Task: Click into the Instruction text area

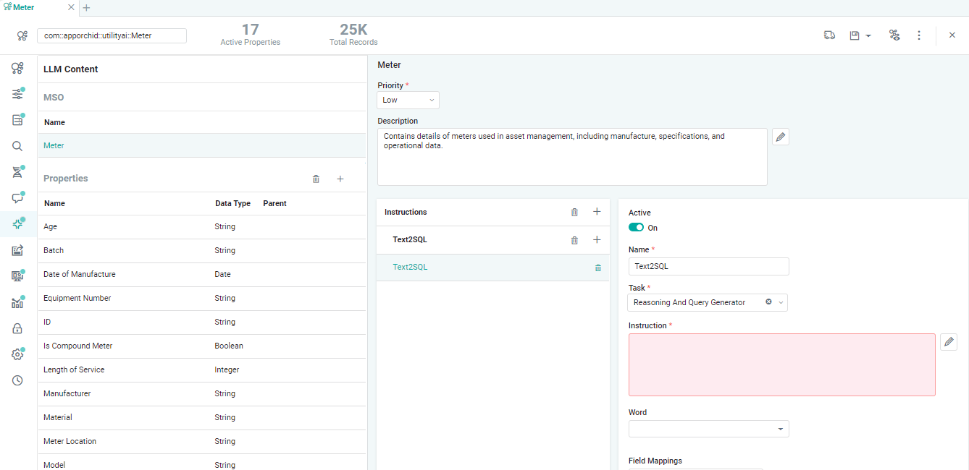Action: click(x=781, y=364)
